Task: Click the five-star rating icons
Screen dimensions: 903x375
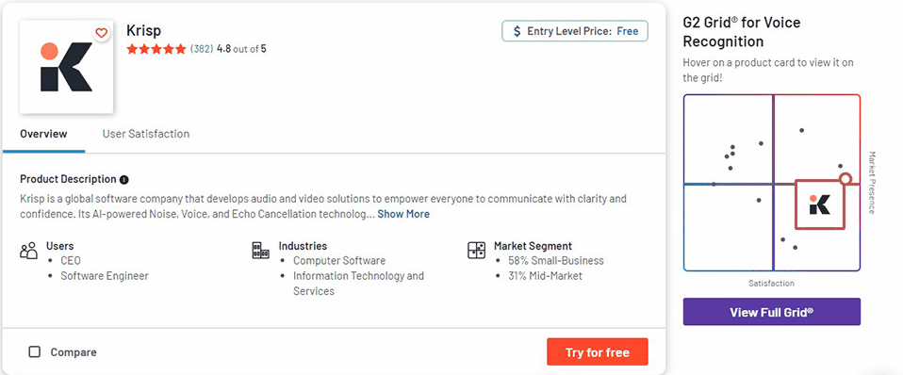Action: pyautogui.click(x=156, y=49)
